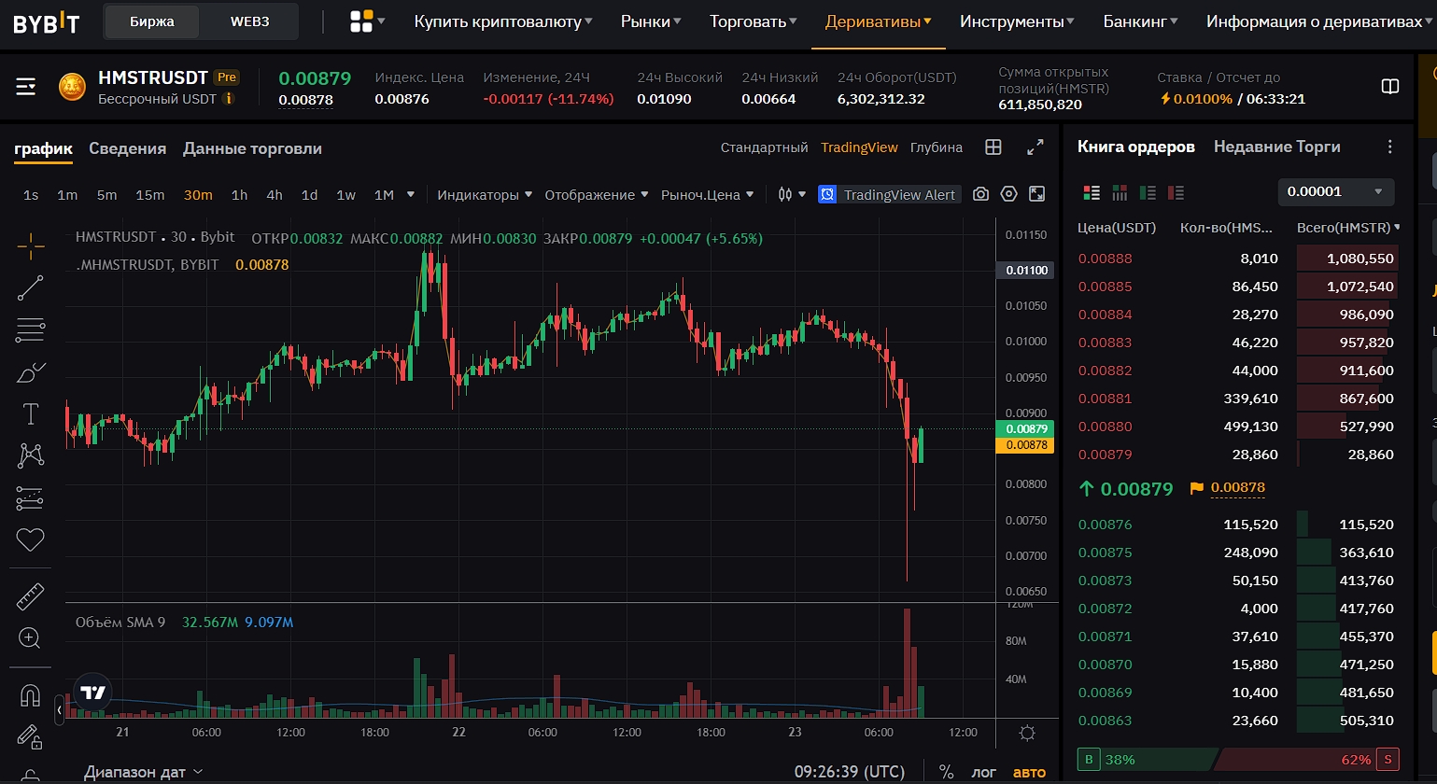Viewport: 1437px width, 784px height.
Task: Switch to second order book layout icon
Action: pyautogui.click(x=1120, y=192)
